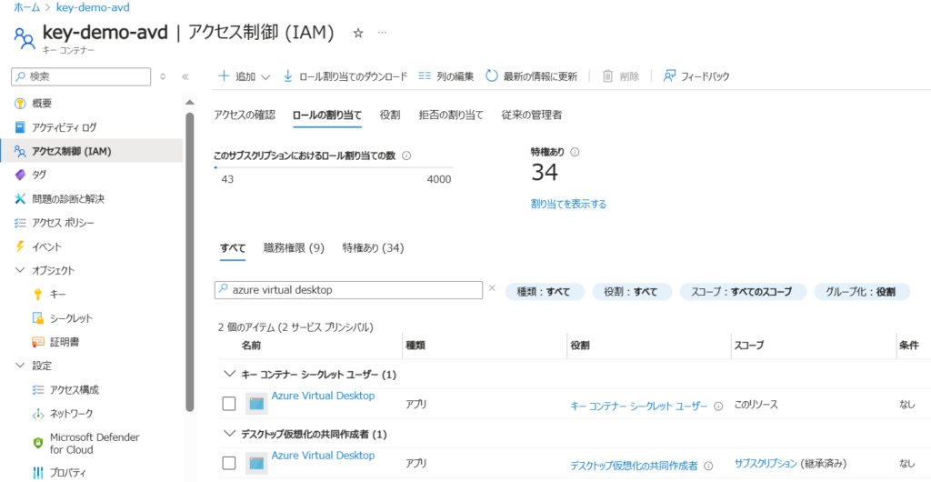
Task: Click the シークレット icon in sidebar
Action: 38,318
